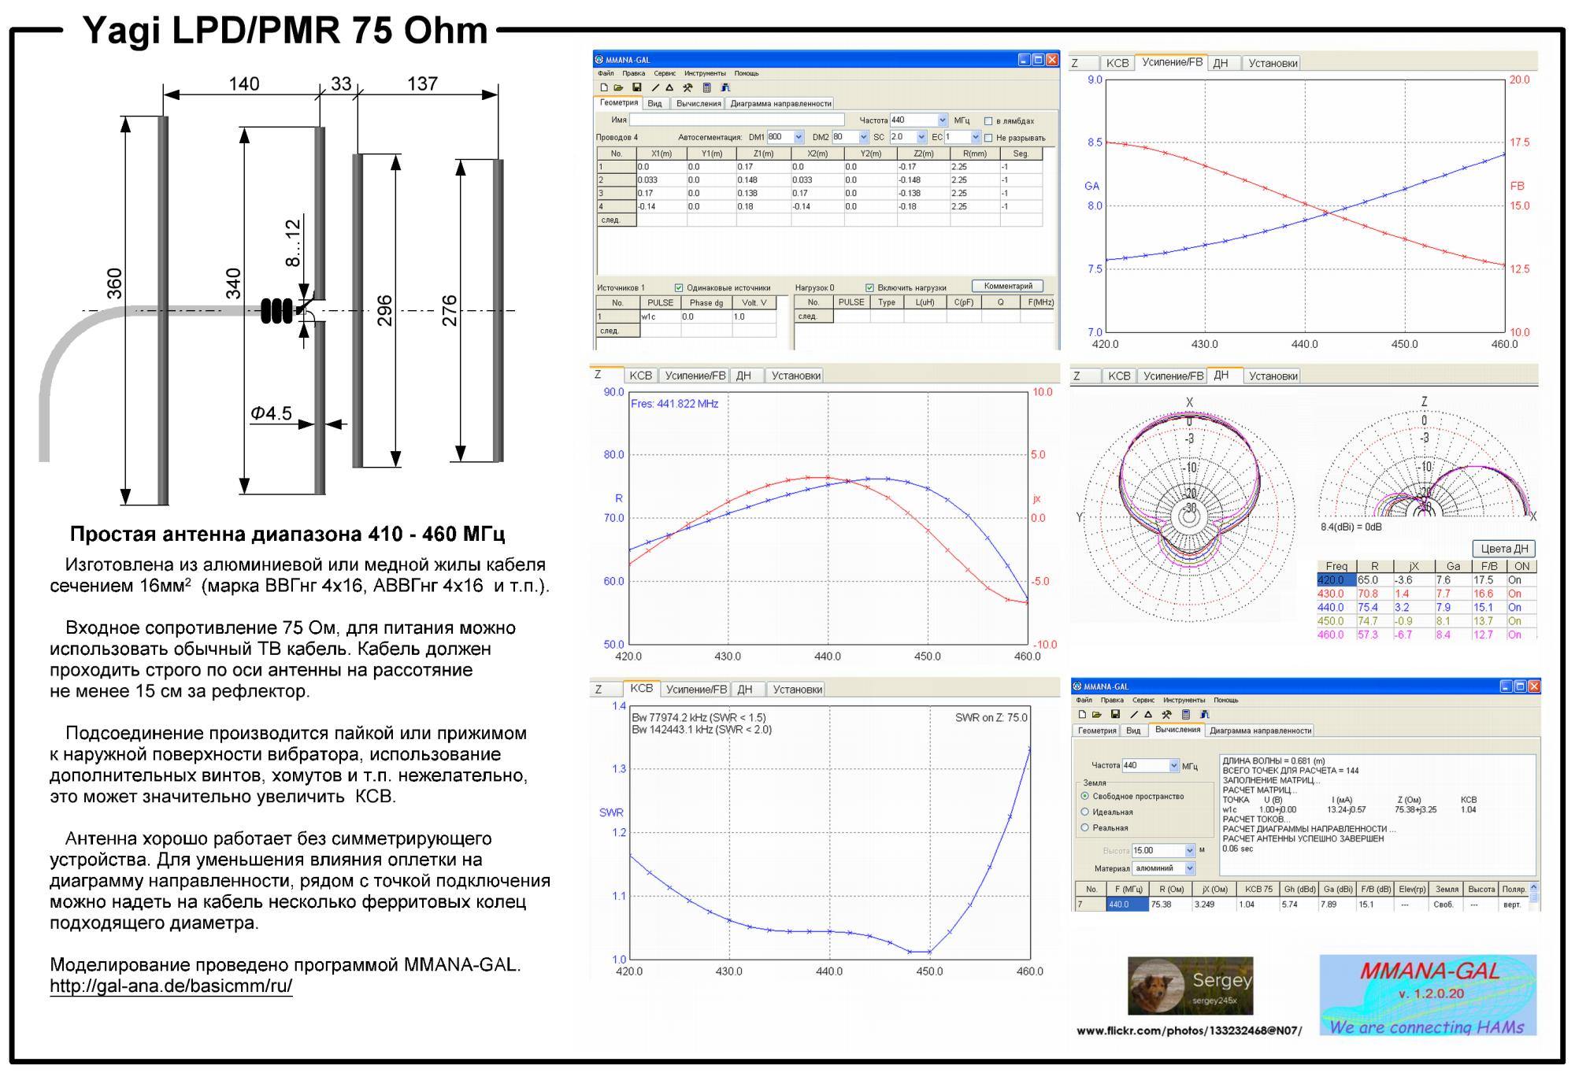Viewport: 1575px width, 1073px height.
Task: Select the 'Идеальная' ground radio button
Action: (x=1085, y=812)
